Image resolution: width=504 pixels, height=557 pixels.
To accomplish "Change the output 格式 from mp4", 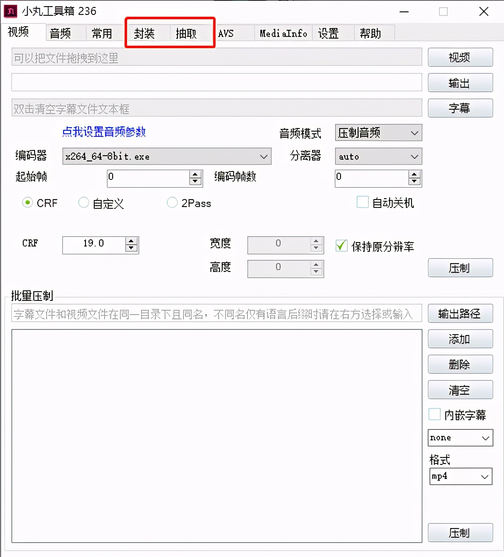I will [484, 477].
